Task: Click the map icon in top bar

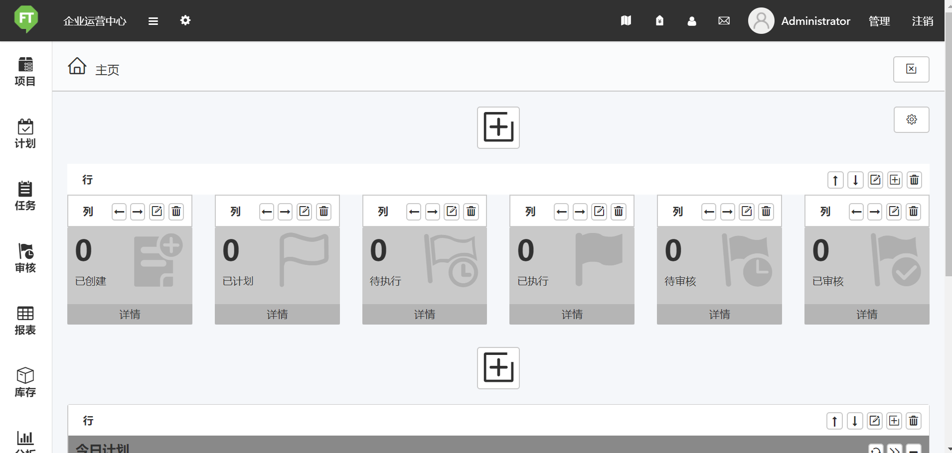Action: click(x=626, y=21)
